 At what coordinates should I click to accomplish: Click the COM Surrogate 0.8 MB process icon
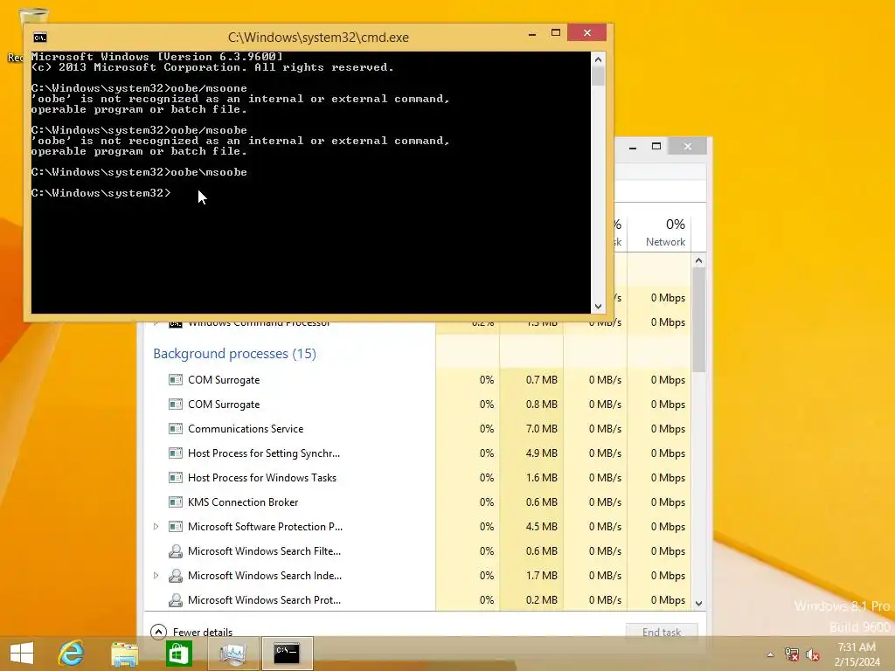point(175,404)
